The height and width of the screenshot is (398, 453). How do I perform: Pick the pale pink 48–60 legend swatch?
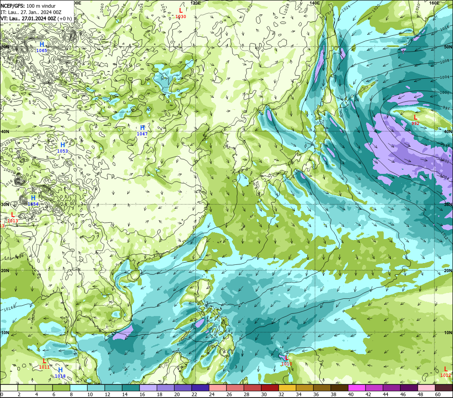[x=426, y=388]
